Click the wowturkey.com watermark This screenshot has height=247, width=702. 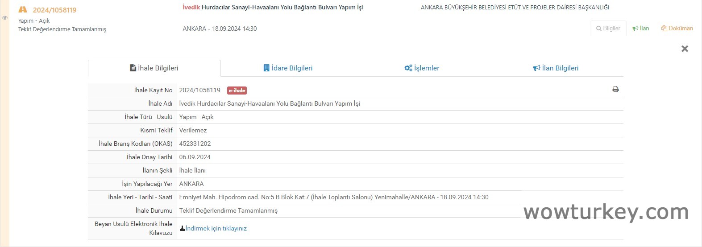click(x=606, y=212)
